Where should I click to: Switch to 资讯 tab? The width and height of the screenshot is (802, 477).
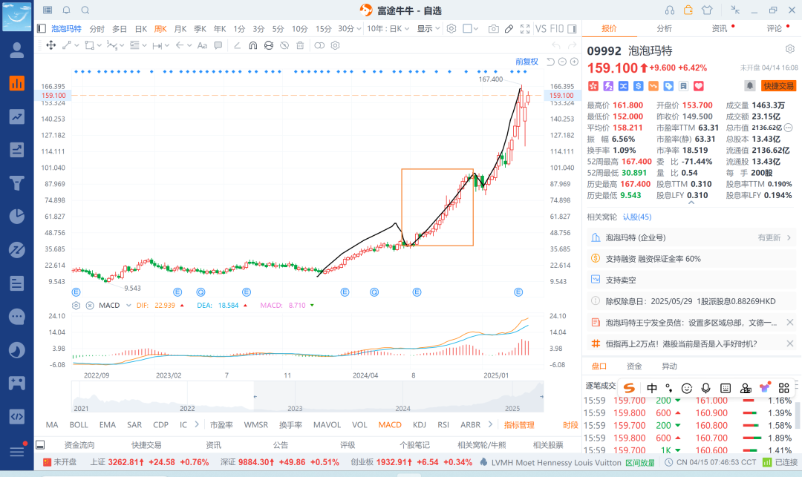point(719,29)
